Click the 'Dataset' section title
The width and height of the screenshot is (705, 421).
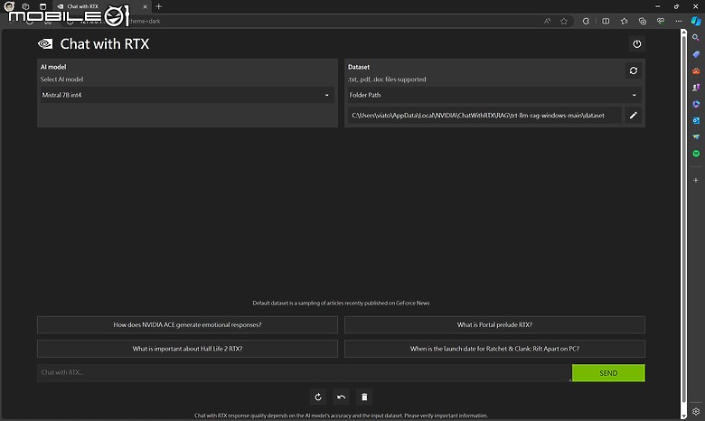point(359,67)
